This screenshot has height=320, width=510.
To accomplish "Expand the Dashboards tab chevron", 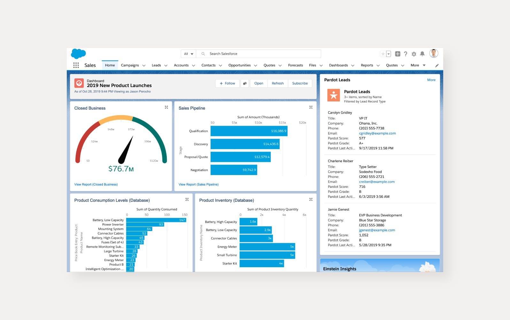I will (x=353, y=66).
